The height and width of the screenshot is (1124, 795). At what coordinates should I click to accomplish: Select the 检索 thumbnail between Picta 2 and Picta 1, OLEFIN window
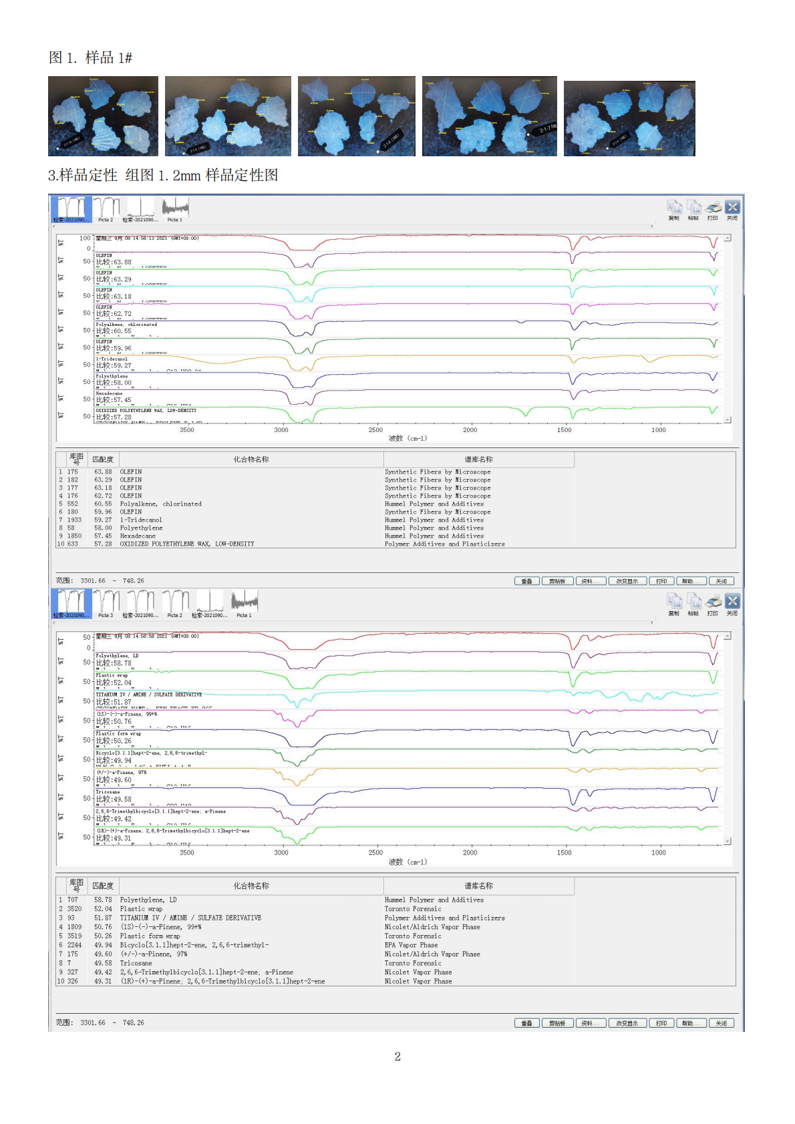point(140,210)
